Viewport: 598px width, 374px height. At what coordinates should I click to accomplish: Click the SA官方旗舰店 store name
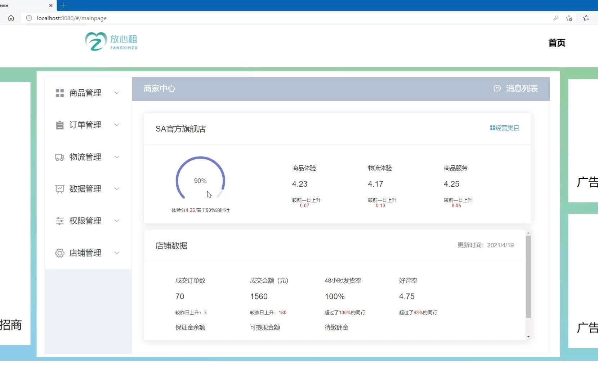pyautogui.click(x=180, y=129)
